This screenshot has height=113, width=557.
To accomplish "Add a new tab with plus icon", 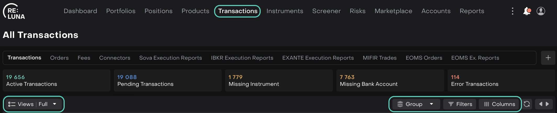I will 548,58.
